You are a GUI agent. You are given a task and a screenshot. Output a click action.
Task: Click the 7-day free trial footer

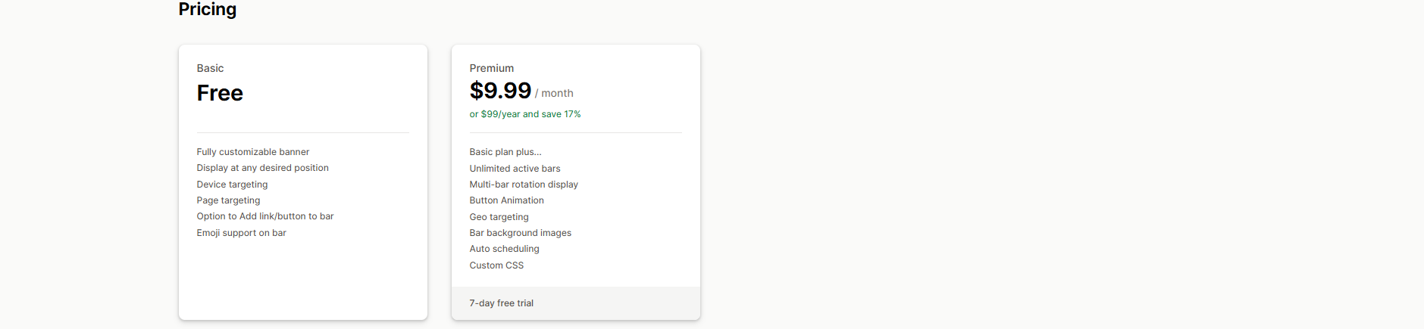[501, 303]
